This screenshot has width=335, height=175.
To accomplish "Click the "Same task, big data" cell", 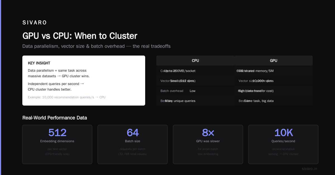I will click(x=259, y=101).
